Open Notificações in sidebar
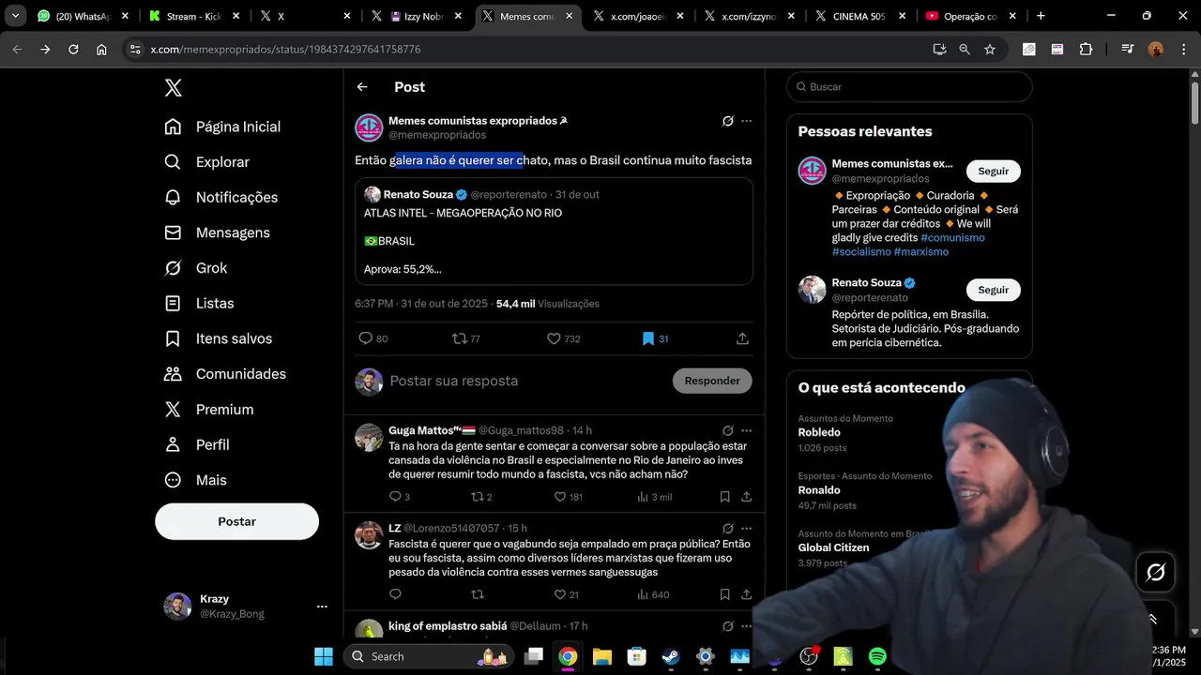Viewport: 1201px width, 675px height. point(221,197)
